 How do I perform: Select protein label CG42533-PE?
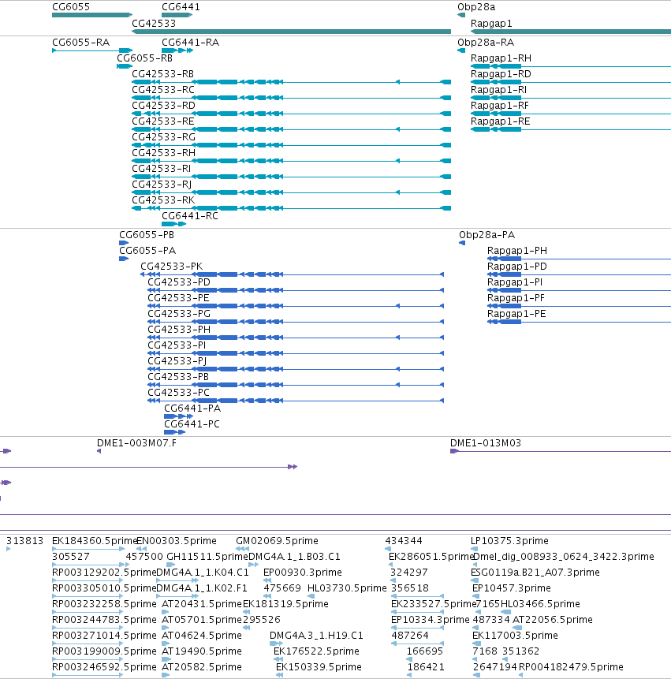[x=178, y=298]
